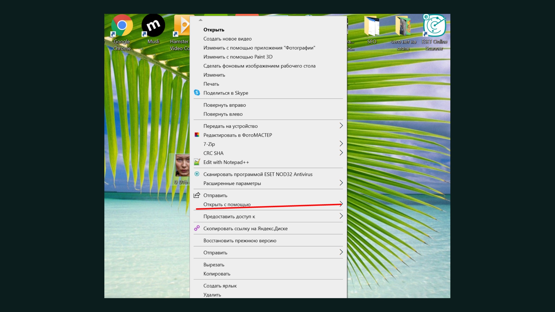Screen dimensions: 555x312
Task: Expand the 7-Zip submenu arrow
Action: (341, 144)
